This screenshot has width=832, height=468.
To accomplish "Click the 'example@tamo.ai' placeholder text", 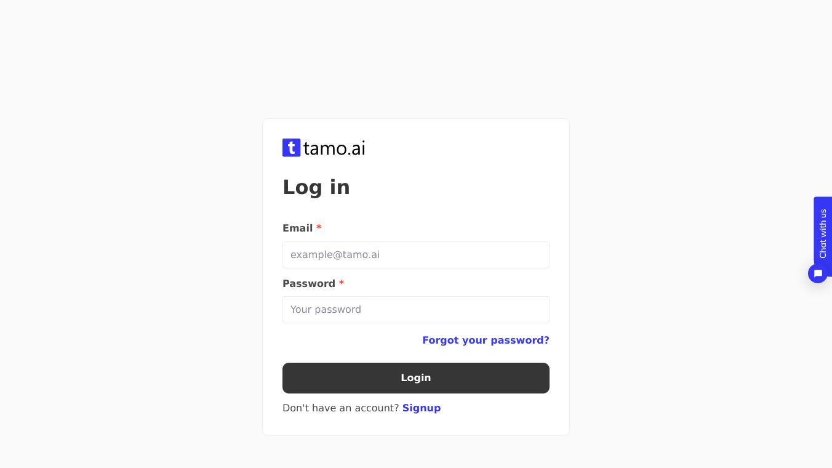I will 335,255.
